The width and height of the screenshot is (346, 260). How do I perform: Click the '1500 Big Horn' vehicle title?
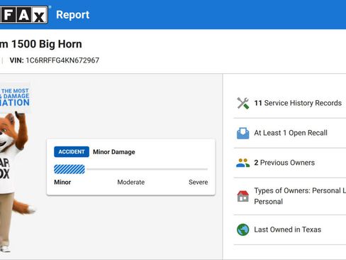click(x=47, y=44)
